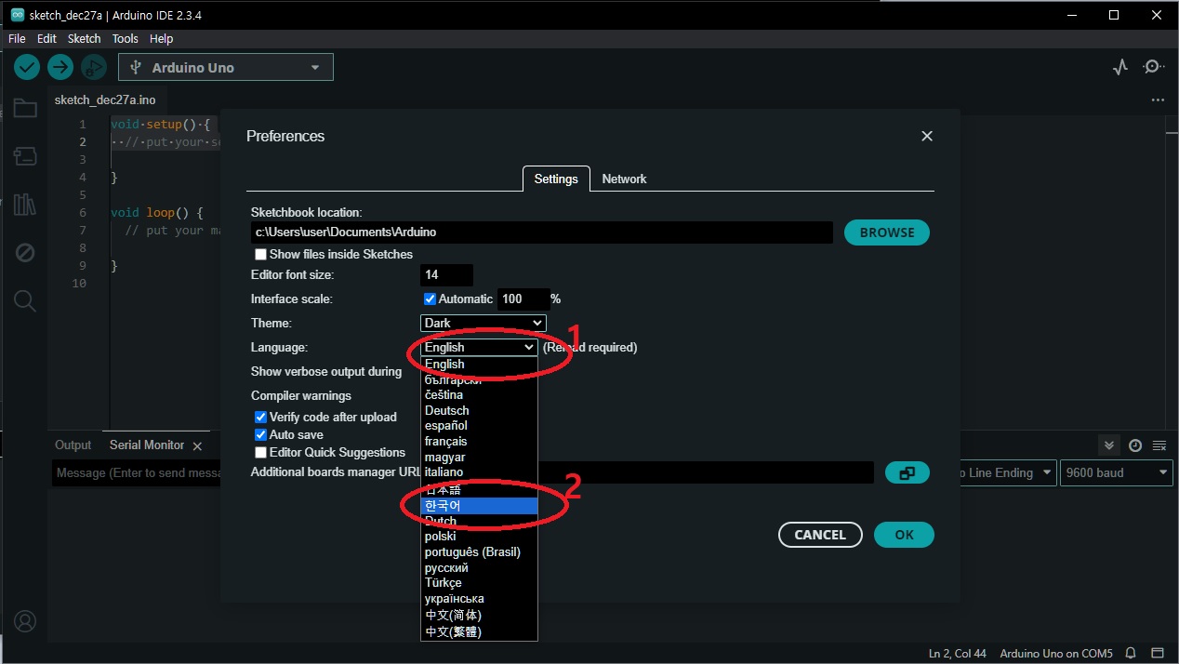Image resolution: width=1179 pixels, height=664 pixels.
Task: Select português (Brasil) in language list
Action: 479,552
